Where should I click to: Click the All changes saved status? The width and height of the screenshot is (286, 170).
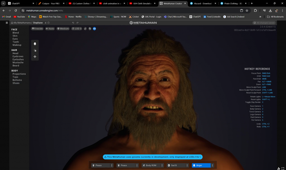pyautogui.click(x=264, y=23)
